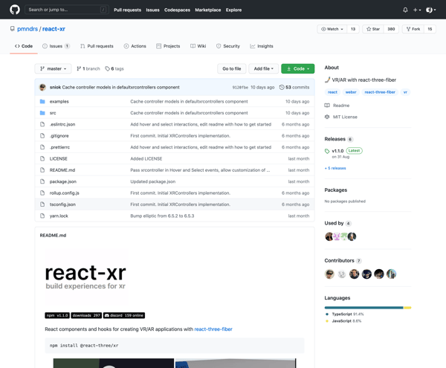Click the Go to file button
Screen dimensions: 446x368
[x=231, y=69]
